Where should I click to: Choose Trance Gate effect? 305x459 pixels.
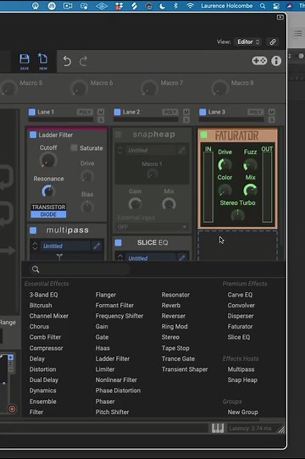178,358
